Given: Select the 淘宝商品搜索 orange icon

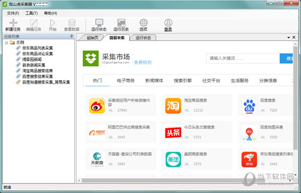Looking at the screenshot, I should click(x=173, y=106).
